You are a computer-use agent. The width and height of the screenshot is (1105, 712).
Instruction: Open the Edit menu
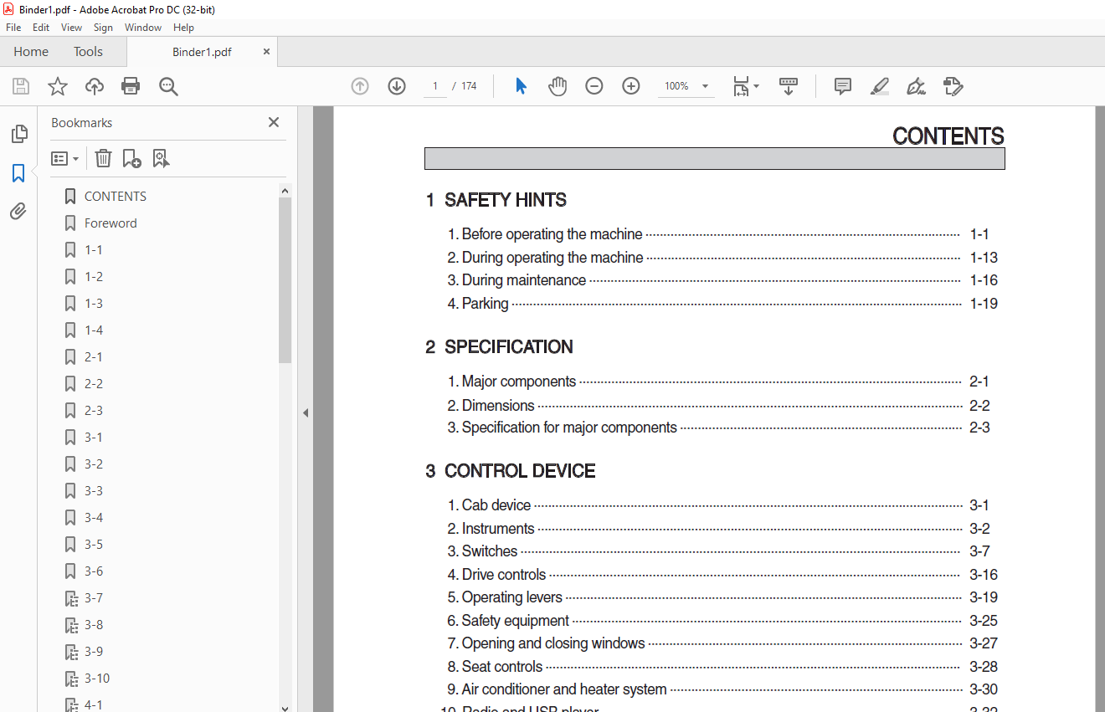tap(41, 28)
